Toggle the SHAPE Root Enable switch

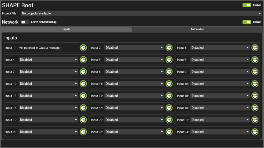coord(247,5)
